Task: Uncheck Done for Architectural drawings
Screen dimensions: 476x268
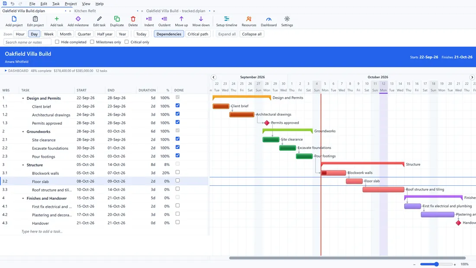Action: click(177, 113)
